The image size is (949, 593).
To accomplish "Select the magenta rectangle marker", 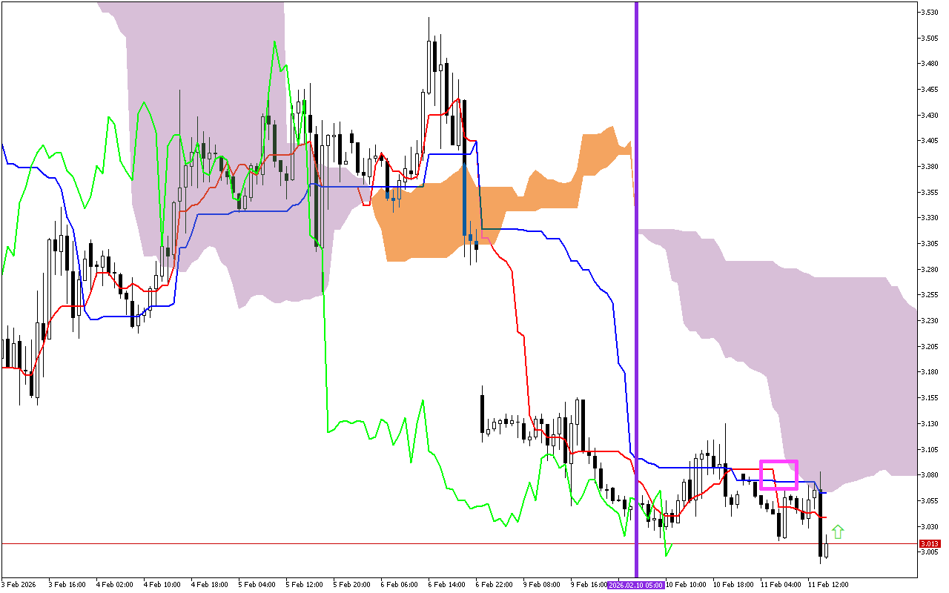I will click(x=778, y=475).
